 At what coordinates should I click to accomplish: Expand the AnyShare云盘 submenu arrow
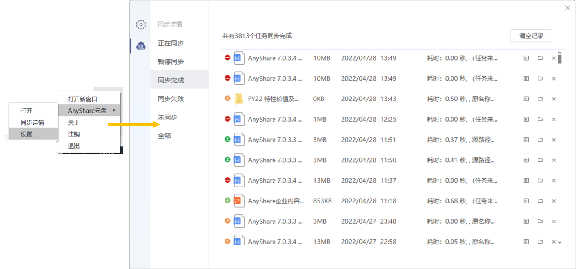click(114, 111)
